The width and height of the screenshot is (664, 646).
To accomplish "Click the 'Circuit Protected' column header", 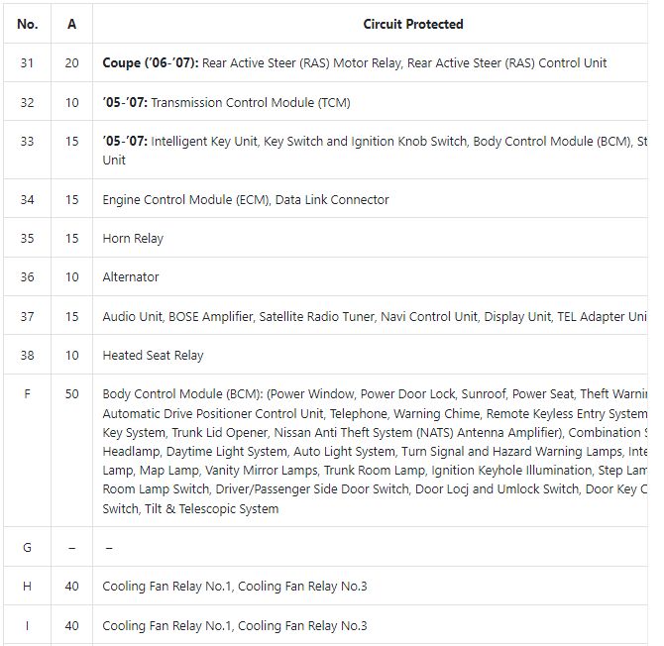I will [413, 24].
